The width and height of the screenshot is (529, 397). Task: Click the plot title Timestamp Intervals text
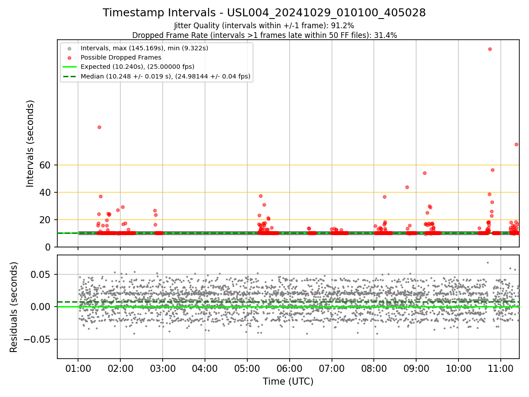264,13
